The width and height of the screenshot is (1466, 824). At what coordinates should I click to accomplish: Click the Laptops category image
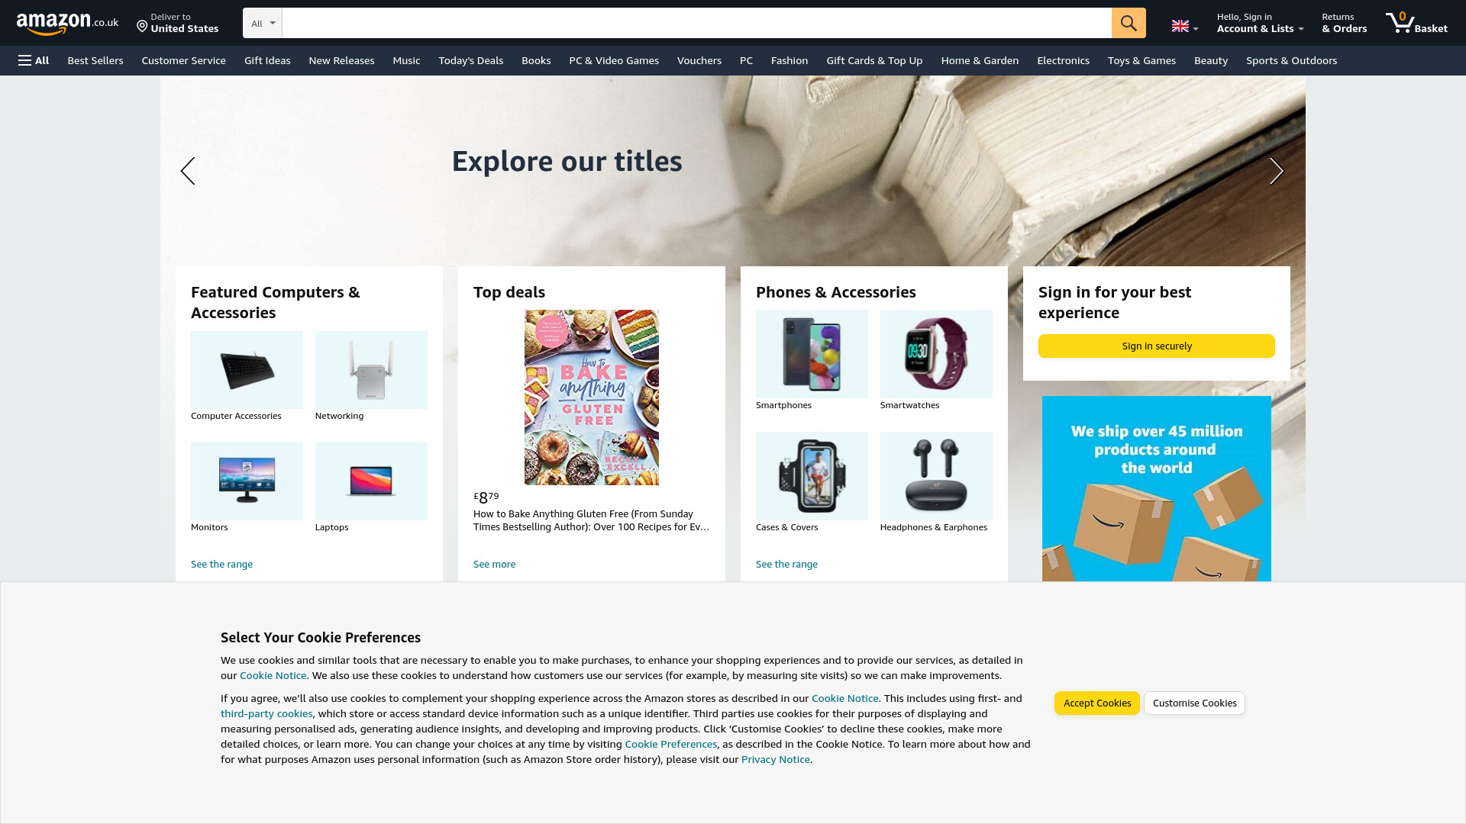pos(371,481)
